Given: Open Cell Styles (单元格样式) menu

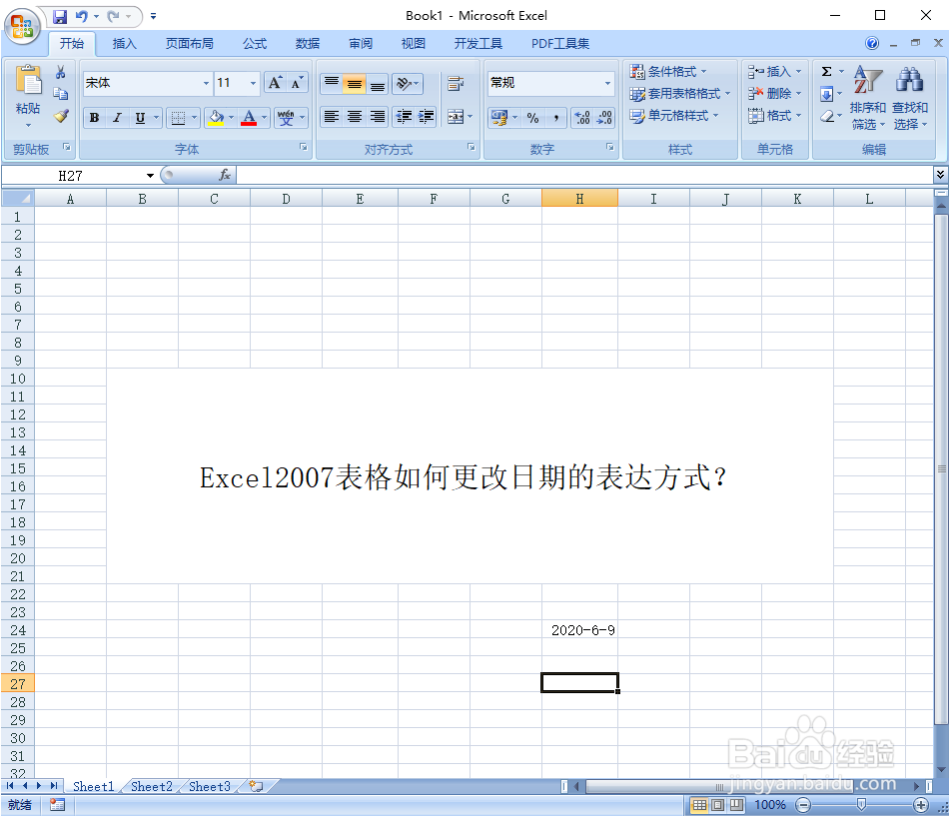Looking at the screenshot, I should 673,116.
